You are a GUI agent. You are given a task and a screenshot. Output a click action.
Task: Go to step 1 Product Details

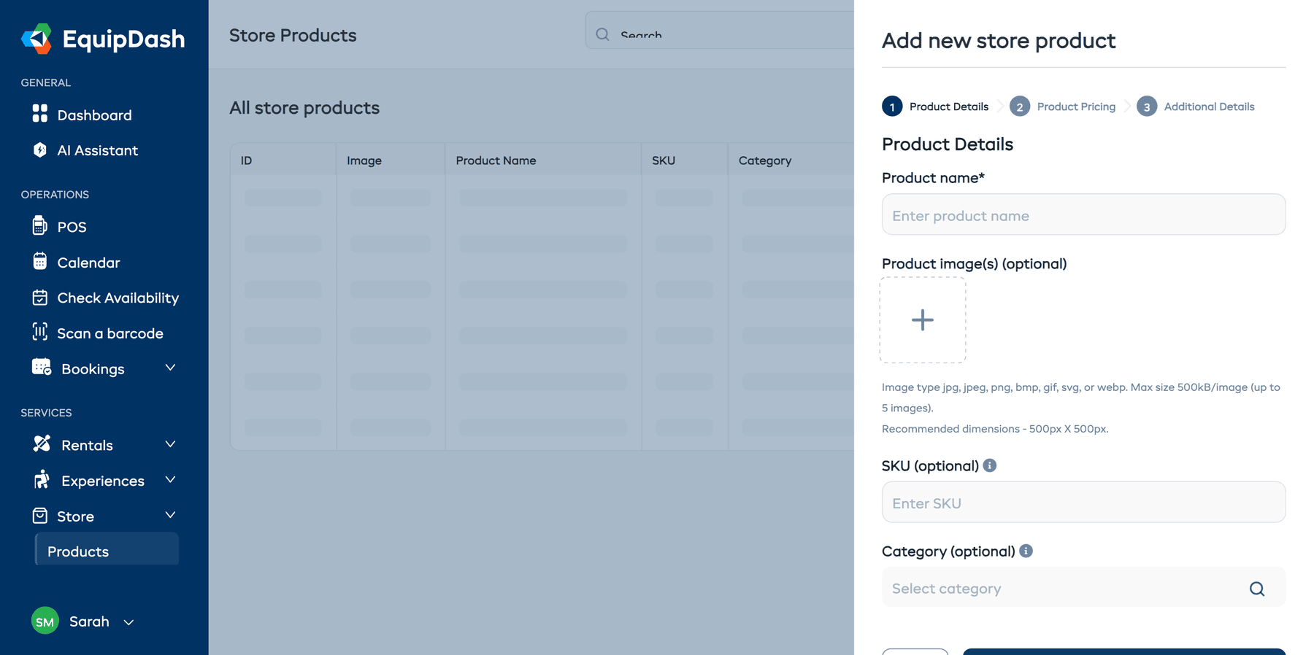coord(935,106)
